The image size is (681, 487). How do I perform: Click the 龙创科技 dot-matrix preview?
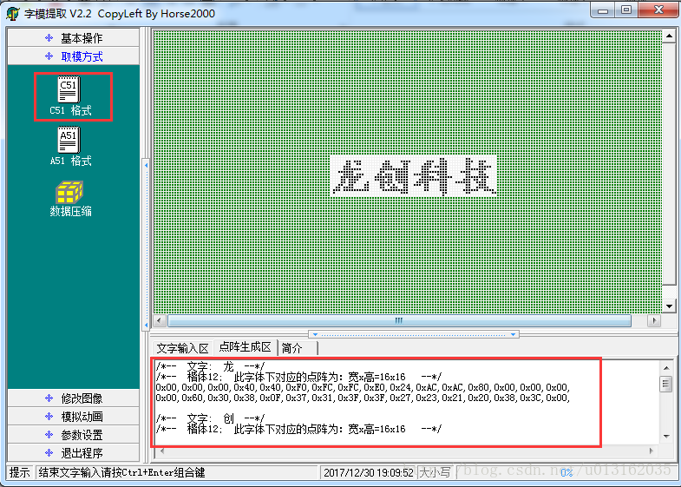[x=413, y=175]
